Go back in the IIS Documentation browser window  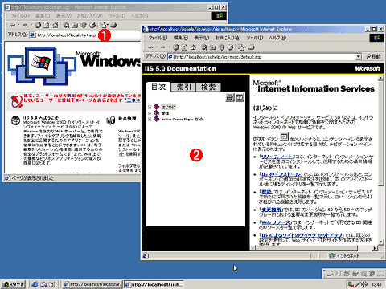pyautogui.click(x=150, y=47)
